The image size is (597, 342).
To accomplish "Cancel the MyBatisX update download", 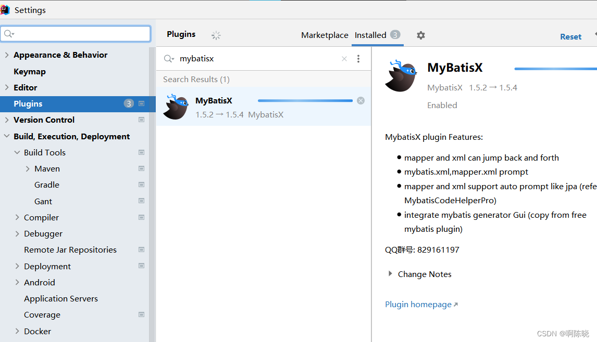I will [360, 101].
